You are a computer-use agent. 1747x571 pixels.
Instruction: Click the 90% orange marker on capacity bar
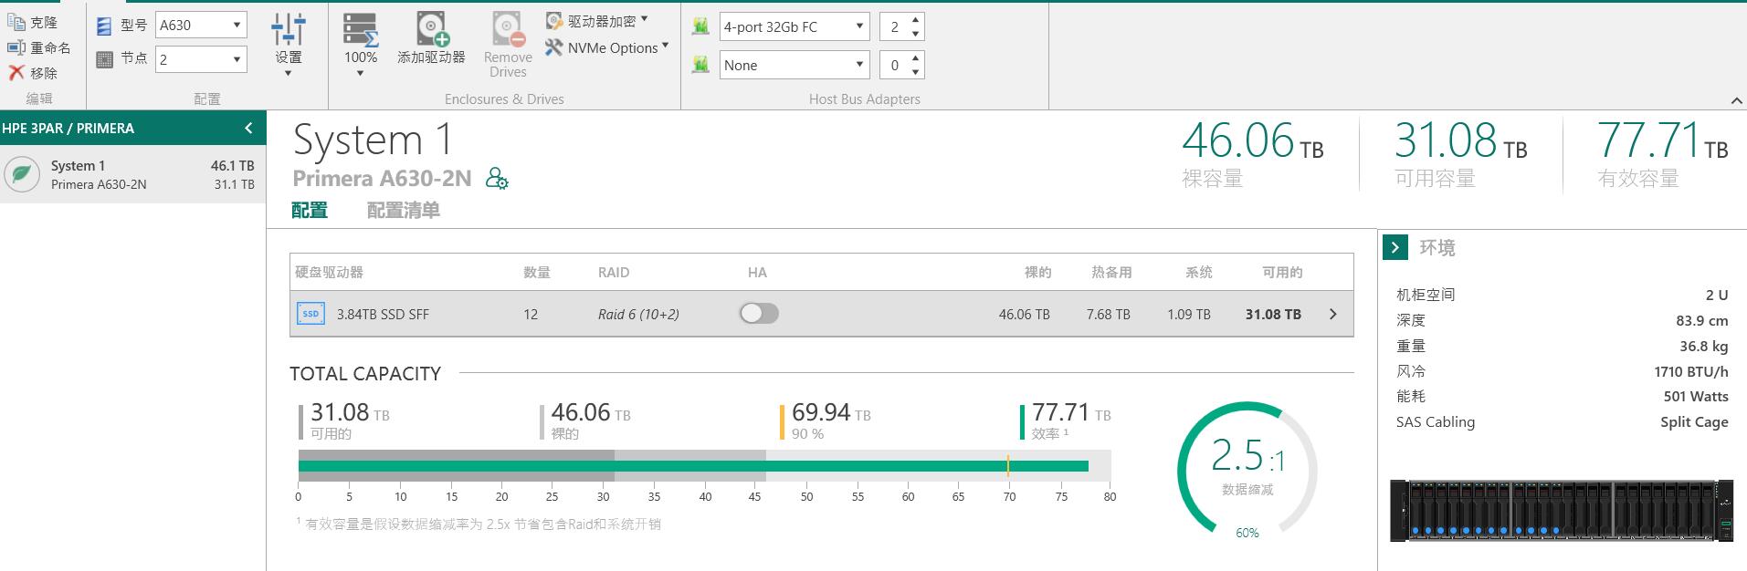1008,465
